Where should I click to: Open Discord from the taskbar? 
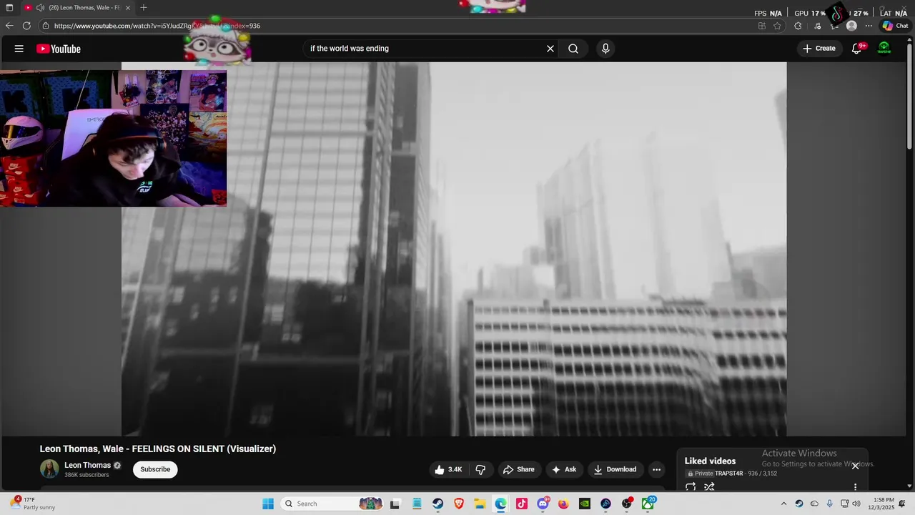coord(543,504)
